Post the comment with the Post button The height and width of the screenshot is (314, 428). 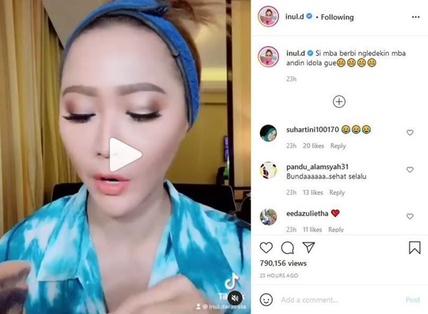413,300
